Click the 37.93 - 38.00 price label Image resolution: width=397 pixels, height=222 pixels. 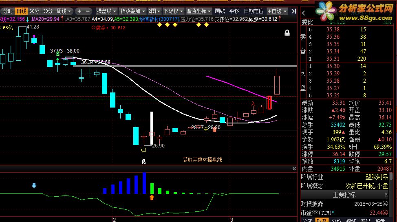64,51
